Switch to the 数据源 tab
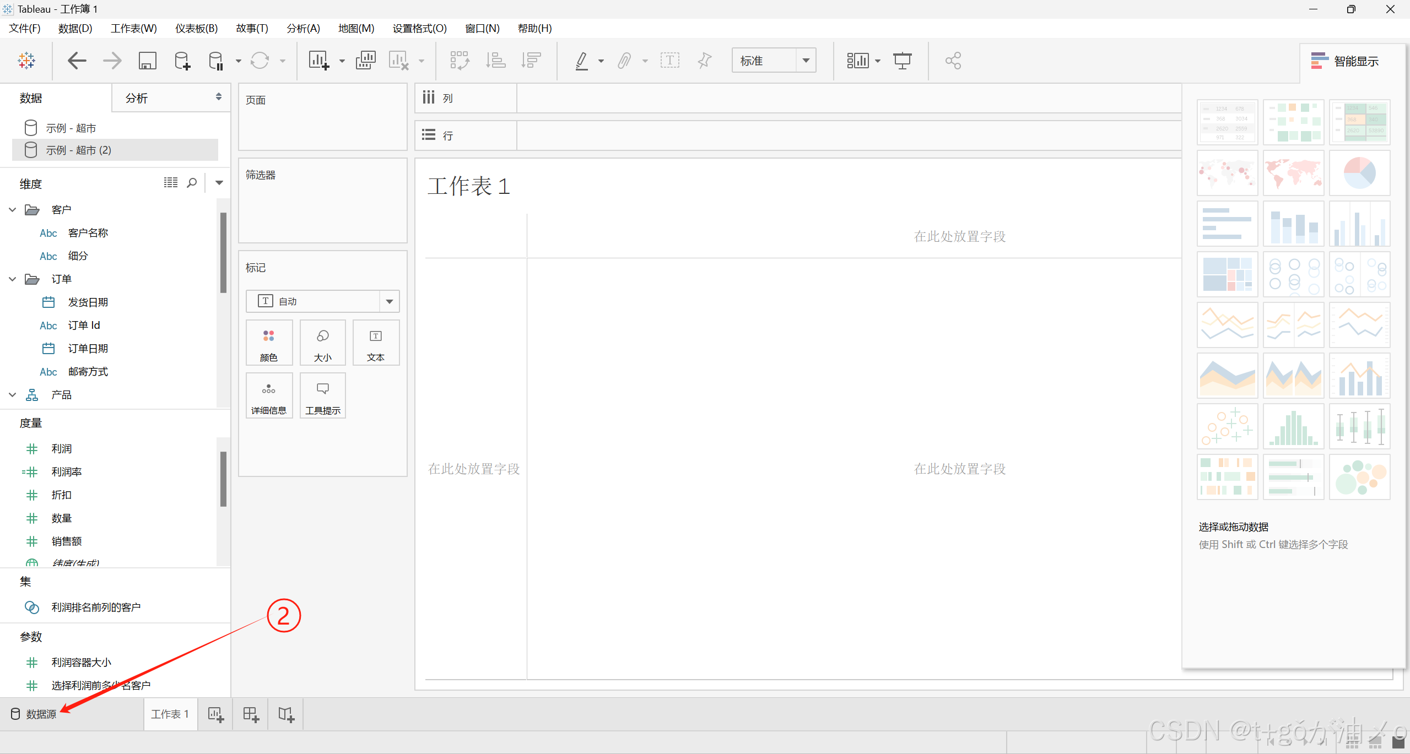Image resolution: width=1410 pixels, height=754 pixels. [34, 714]
